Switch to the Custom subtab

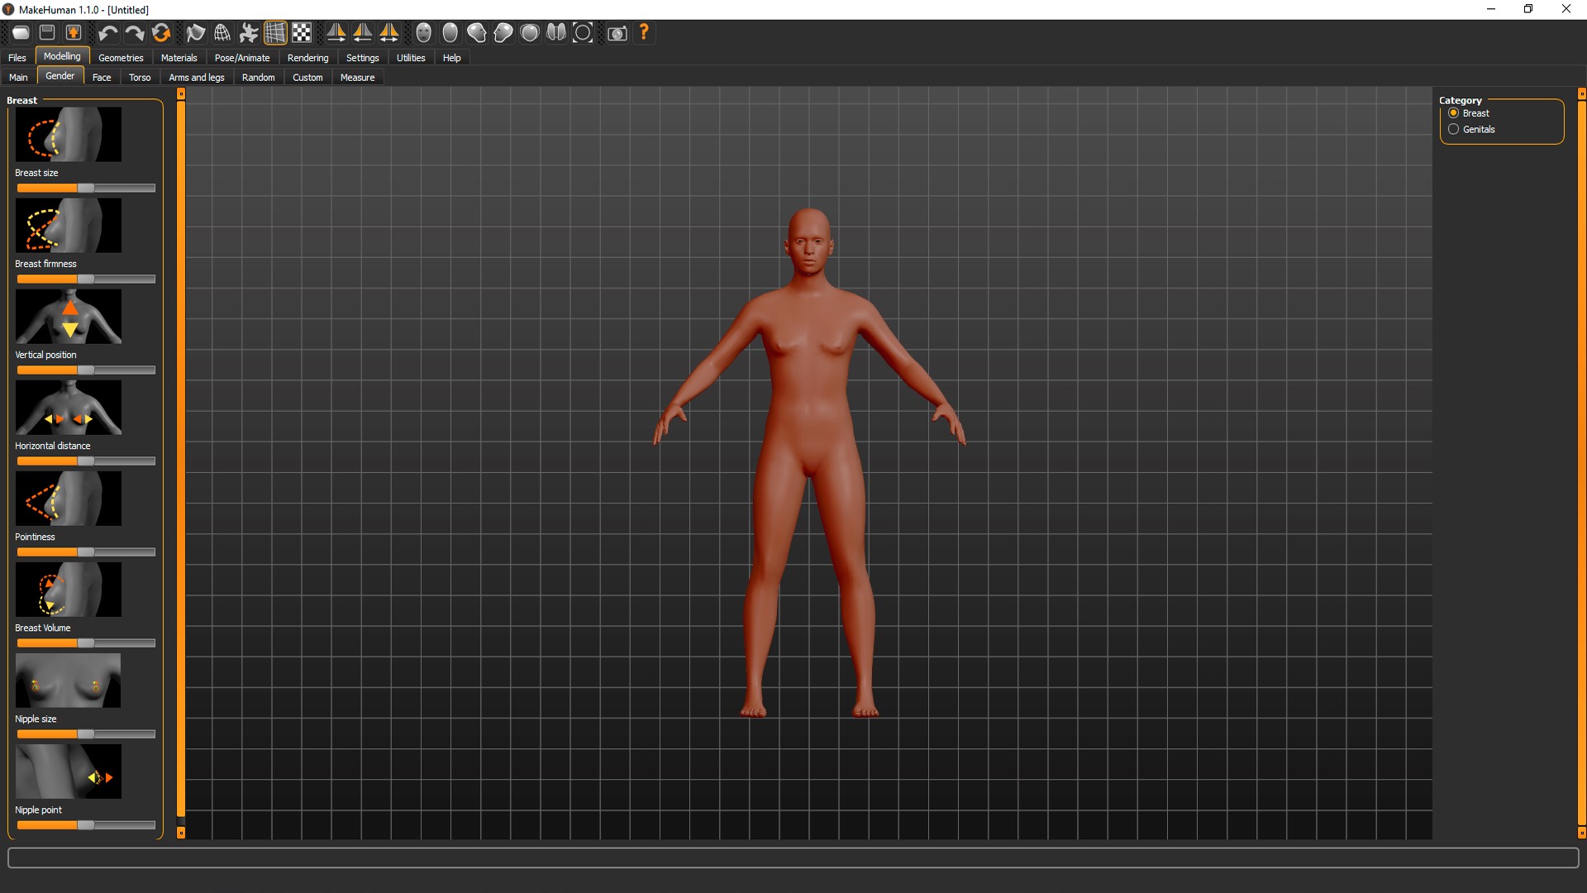pyautogui.click(x=307, y=78)
